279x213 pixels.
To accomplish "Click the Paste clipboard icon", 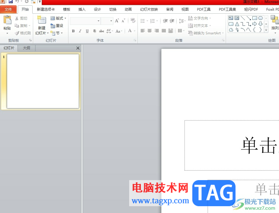I will click(x=7, y=20).
